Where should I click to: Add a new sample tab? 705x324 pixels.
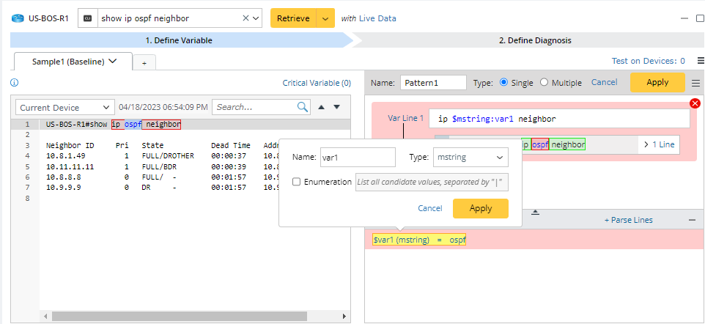(x=144, y=63)
